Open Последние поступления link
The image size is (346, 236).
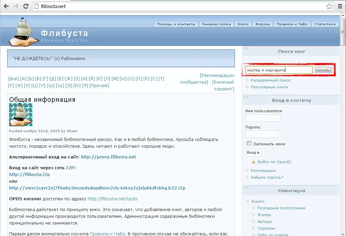pyautogui.click(x=281, y=208)
